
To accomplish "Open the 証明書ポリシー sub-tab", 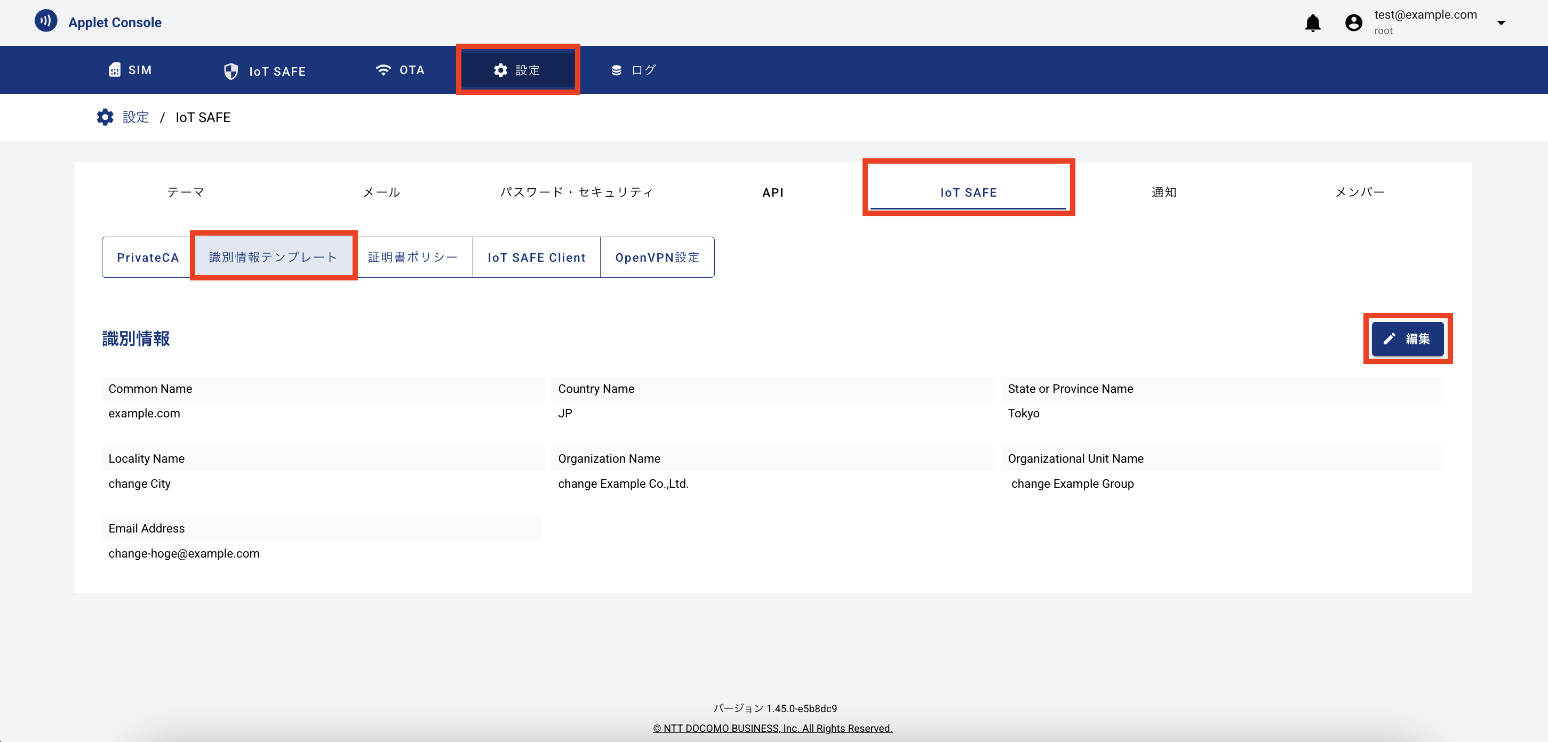I will 413,257.
